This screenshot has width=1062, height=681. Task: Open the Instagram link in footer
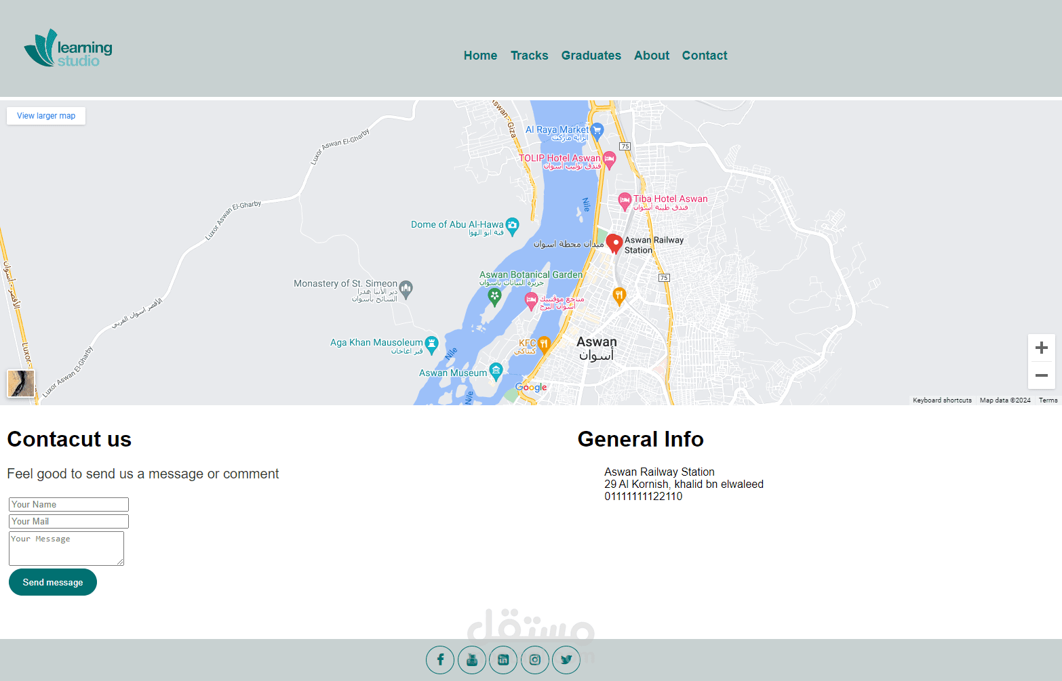[x=535, y=660]
